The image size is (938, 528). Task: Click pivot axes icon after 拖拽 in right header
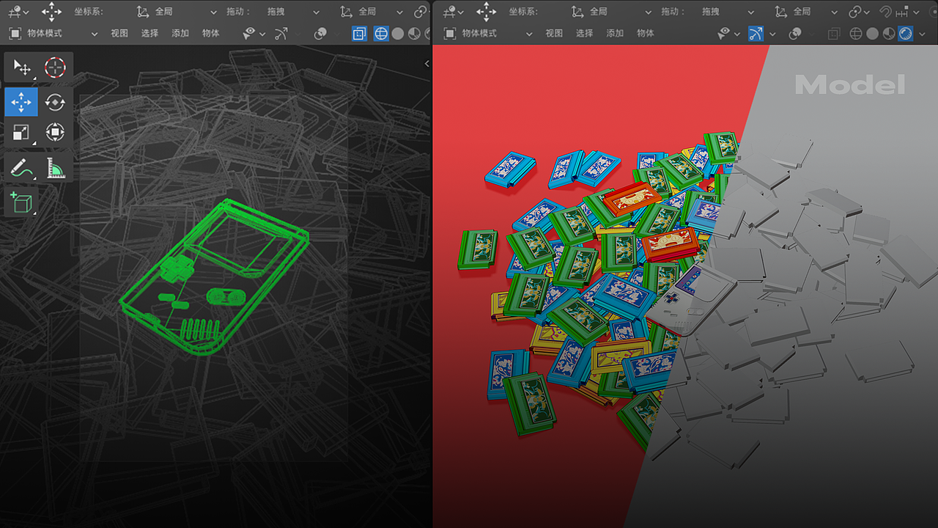tap(781, 12)
